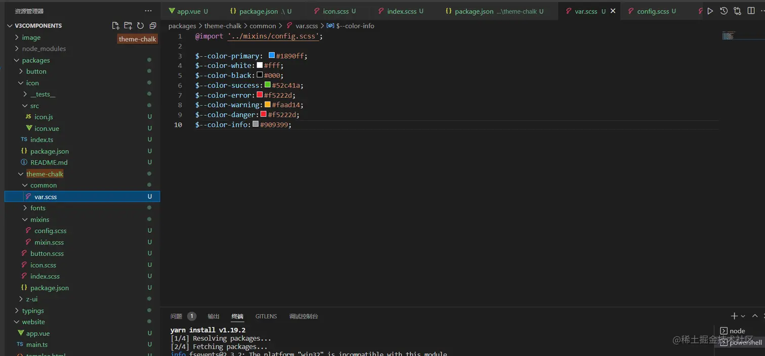Viewport: 765px width, 356px height.
Task: Open the explorer panel more actions menu
Action: (148, 11)
